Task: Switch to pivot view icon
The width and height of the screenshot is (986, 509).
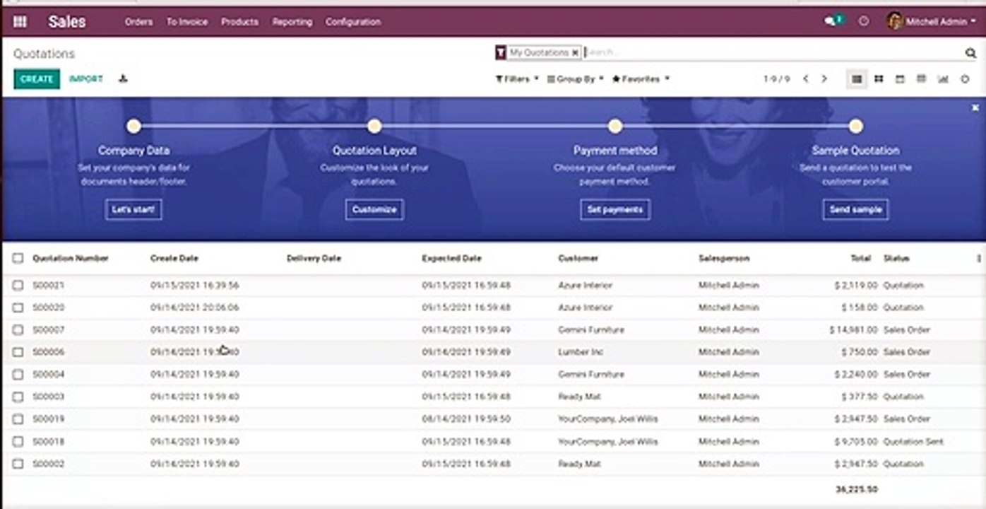Action: click(x=921, y=79)
